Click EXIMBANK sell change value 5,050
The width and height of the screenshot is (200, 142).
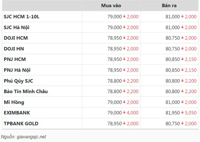pyautogui.click(x=191, y=113)
